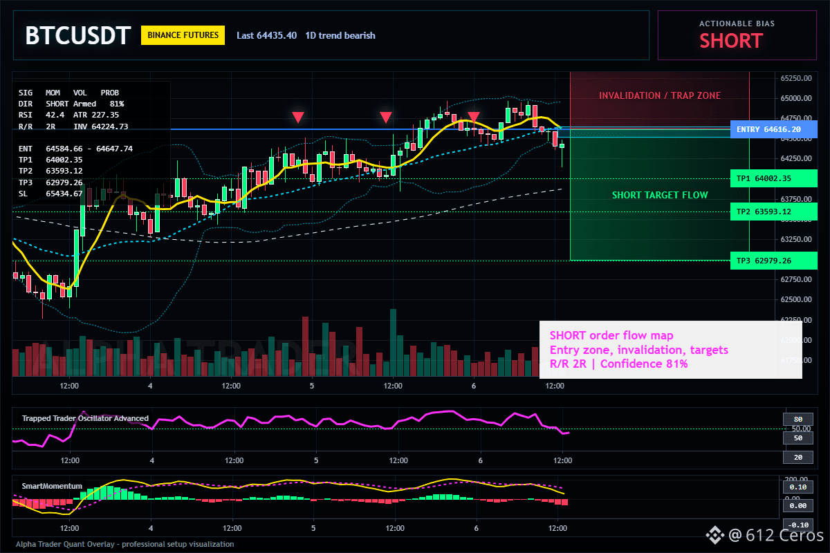Click the R/R 2R | Confidence 81% line

(x=618, y=364)
